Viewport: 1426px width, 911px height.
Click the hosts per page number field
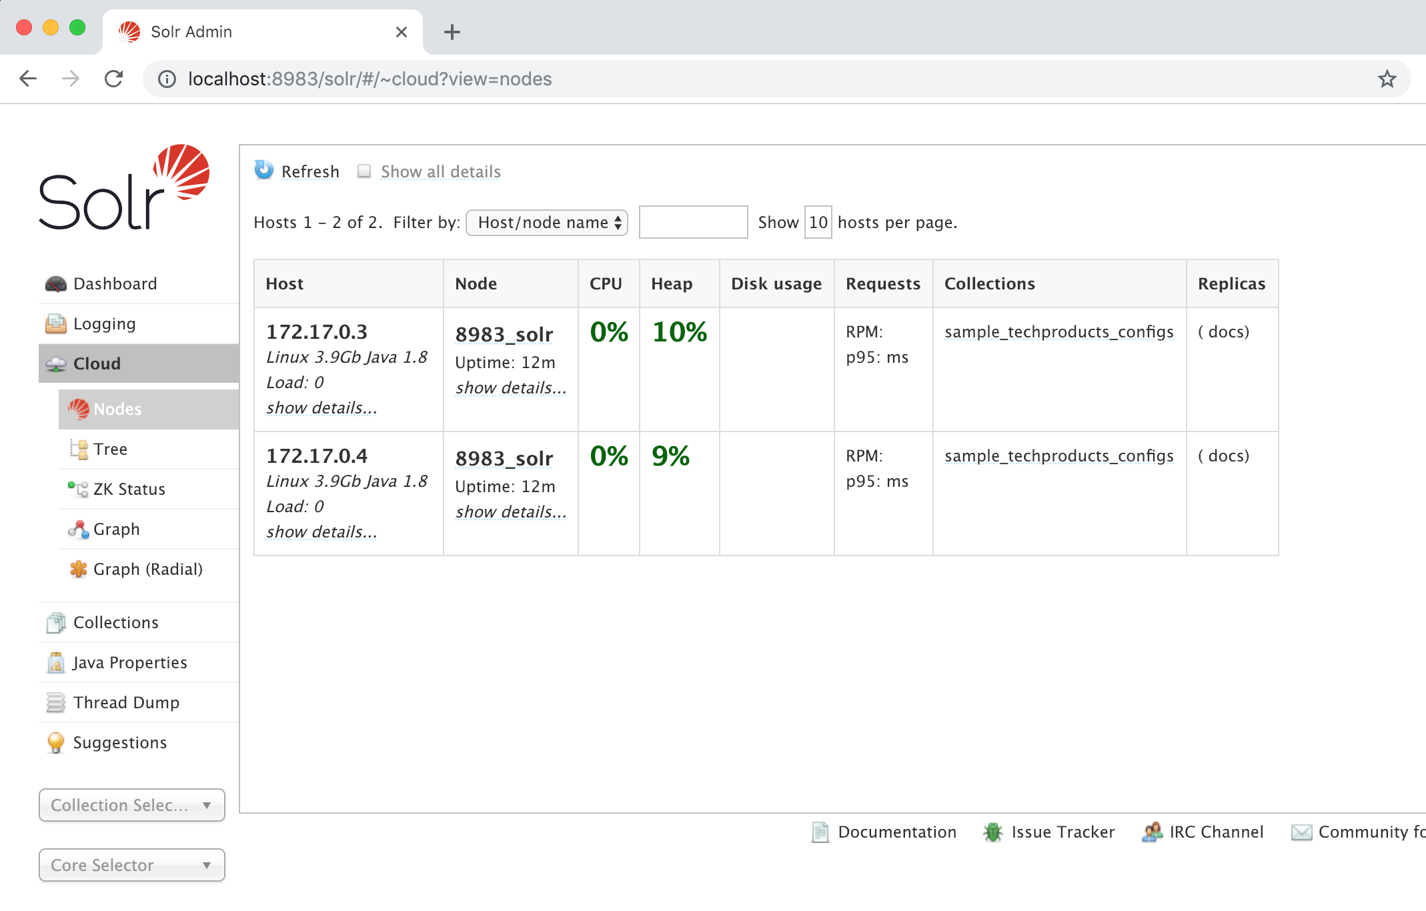(818, 222)
